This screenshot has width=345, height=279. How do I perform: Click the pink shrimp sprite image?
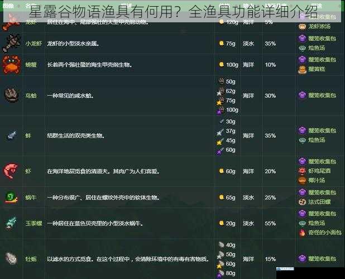[x=11, y=171]
